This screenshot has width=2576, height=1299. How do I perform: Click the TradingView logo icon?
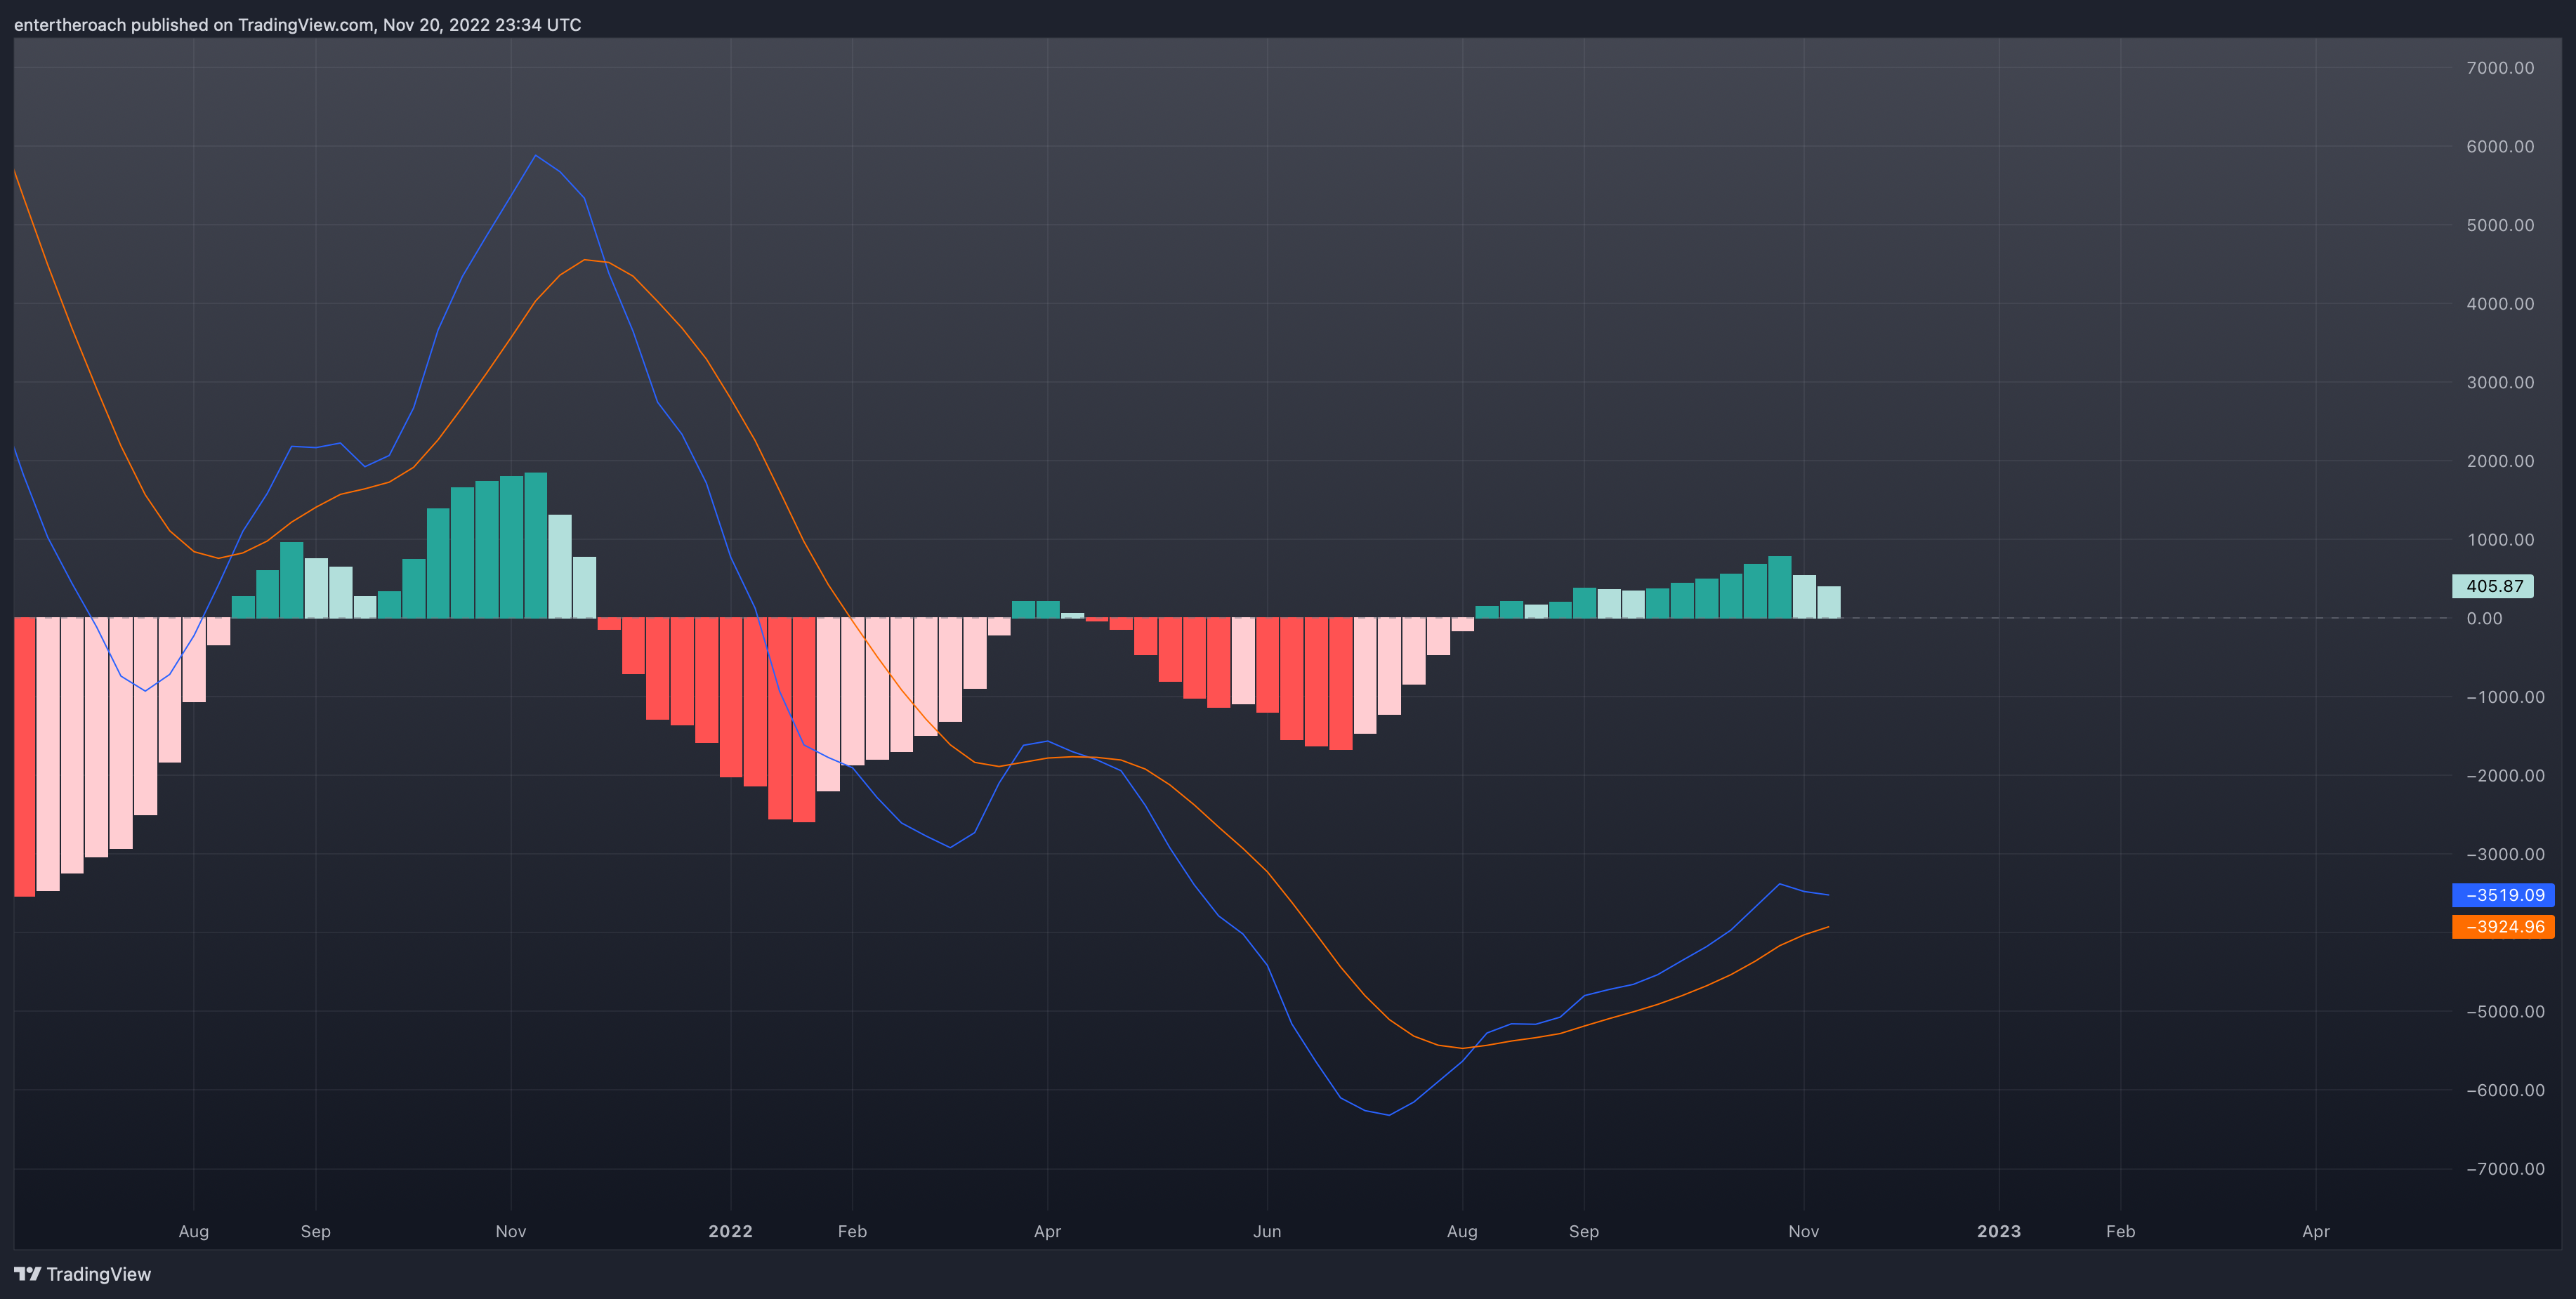pyautogui.click(x=27, y=1273)
